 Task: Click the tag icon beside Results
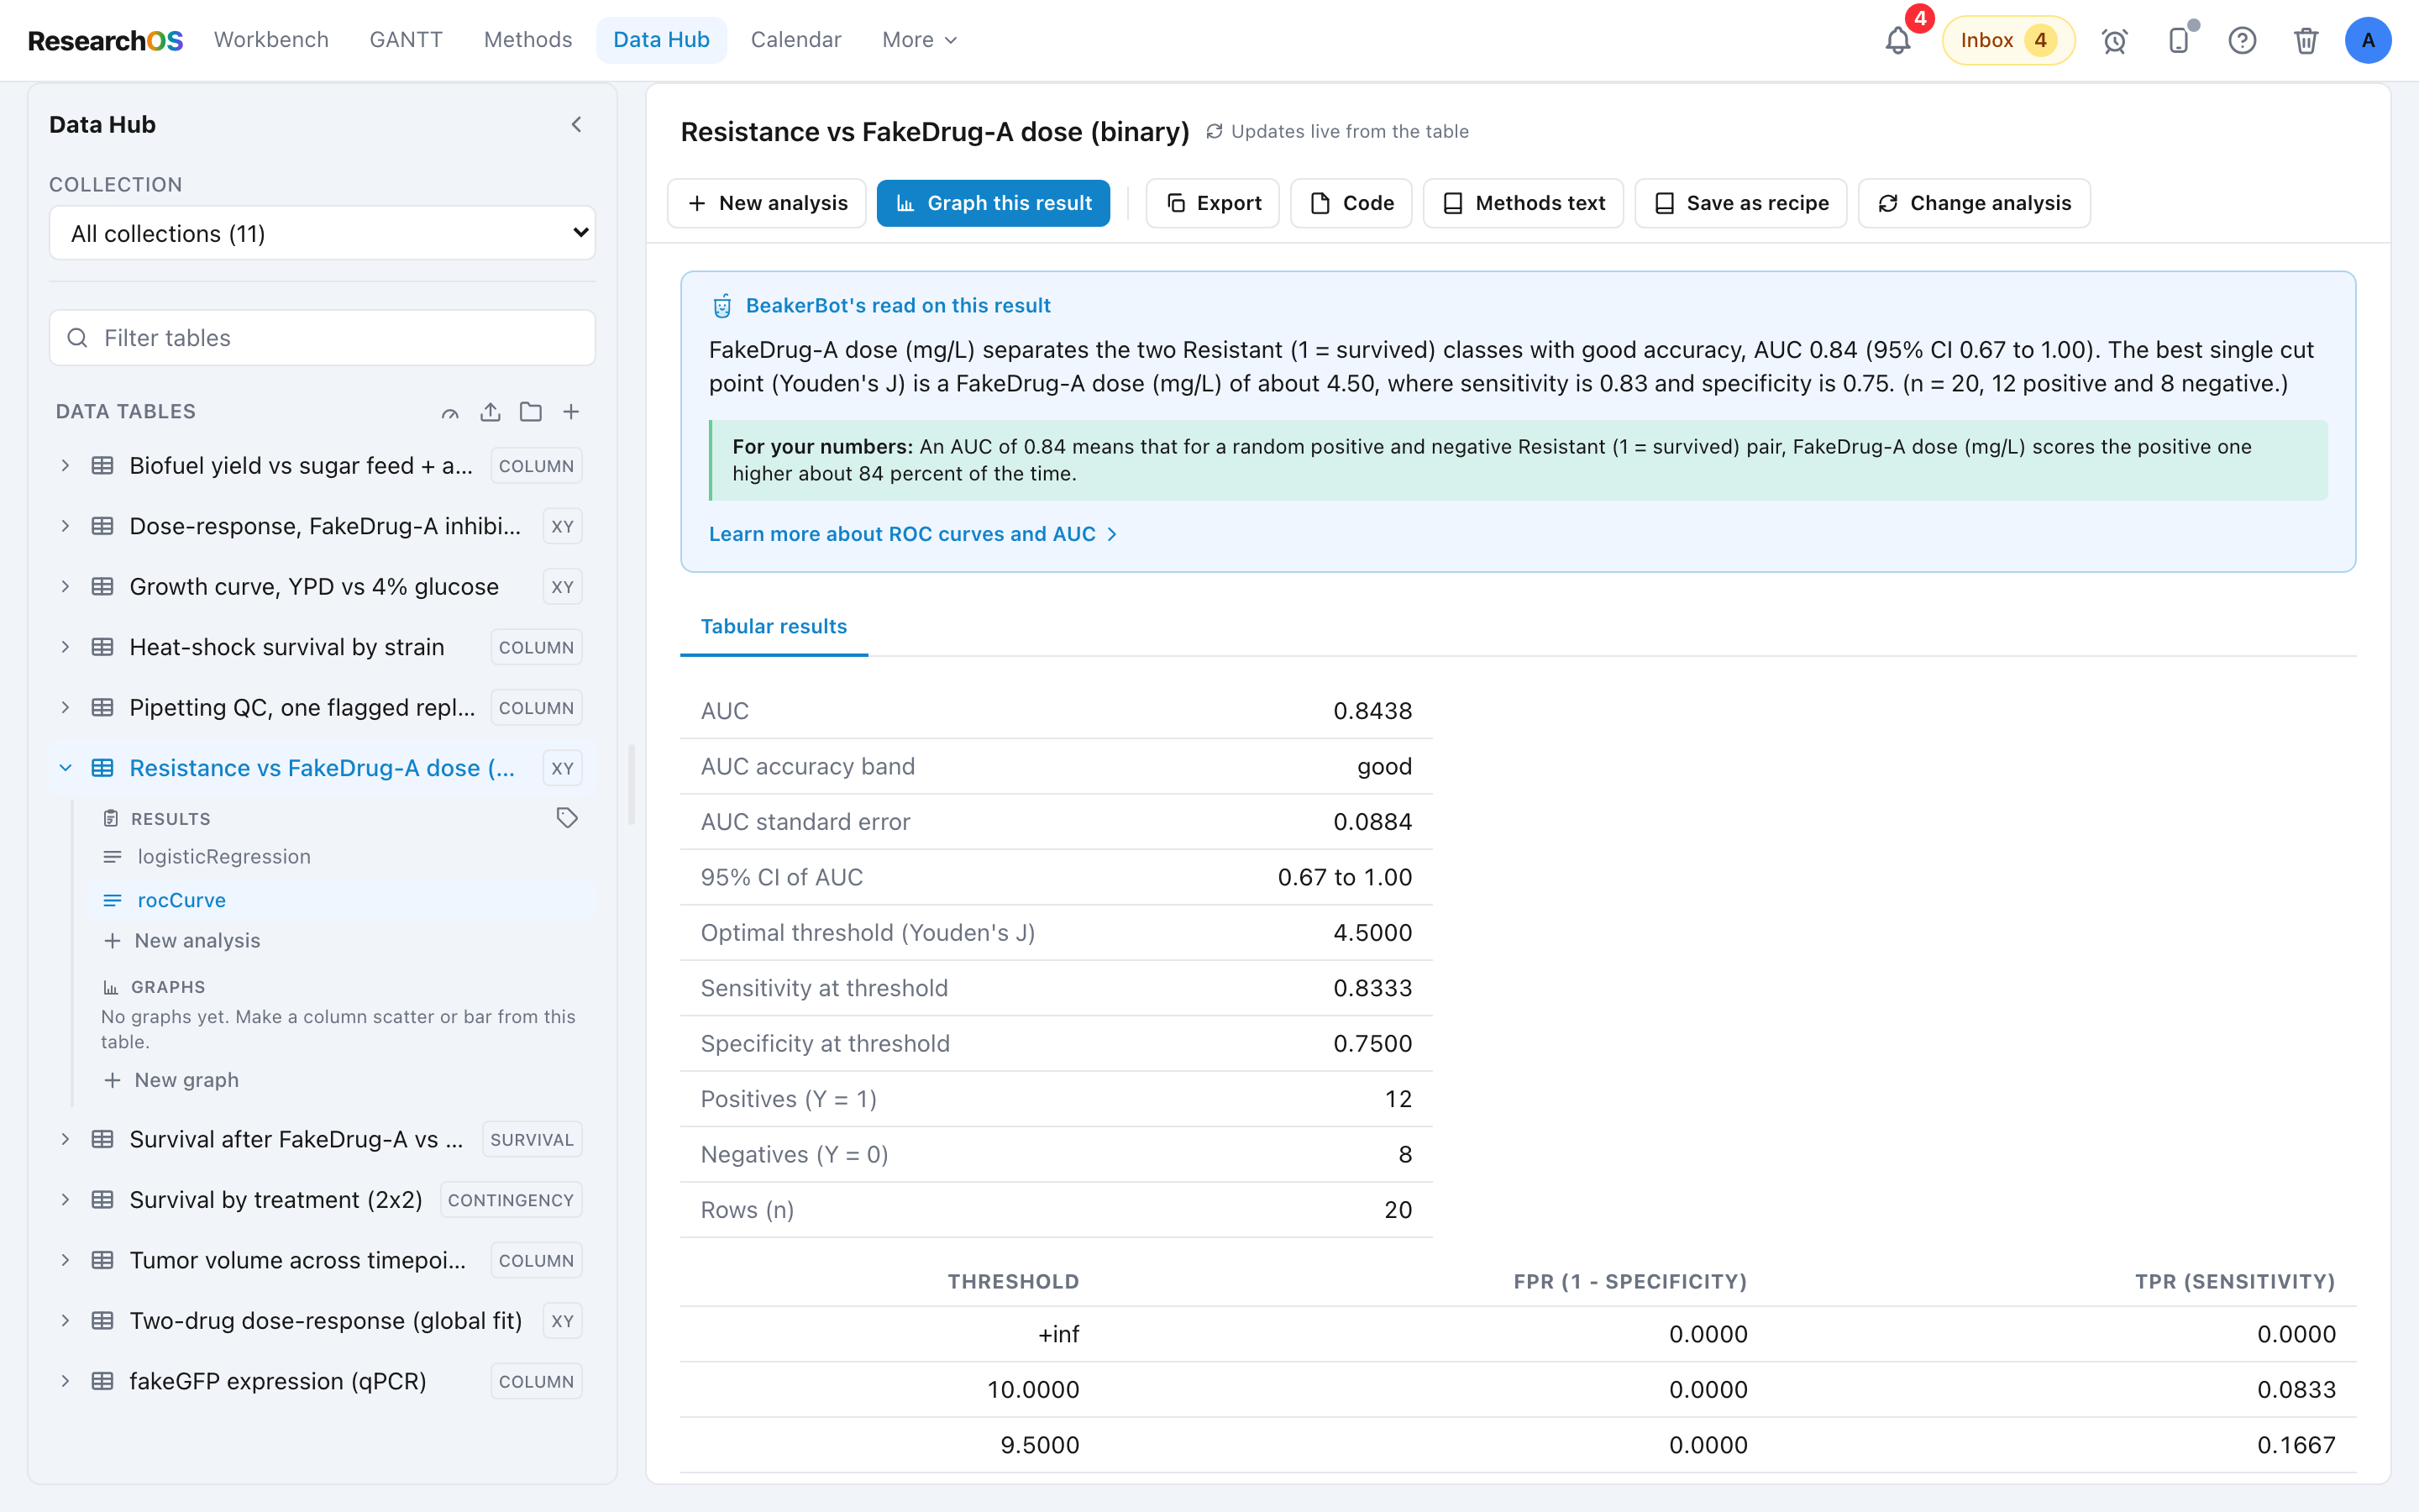pyautogui.click(x=567, y=818)
